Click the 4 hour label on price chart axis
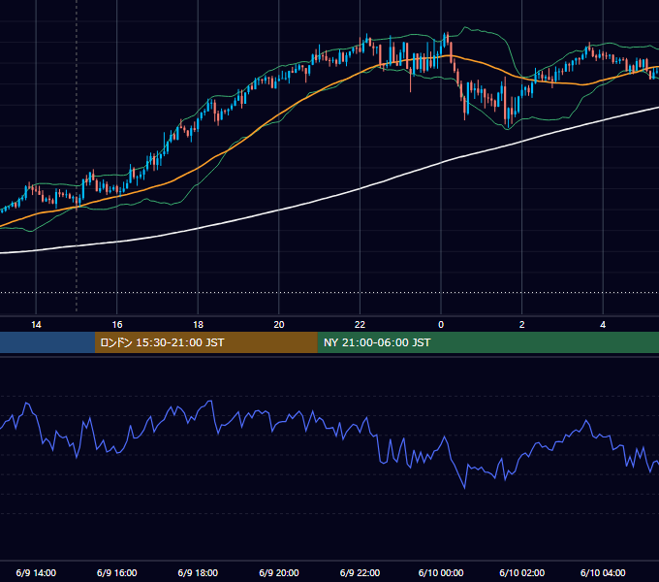 603,325
